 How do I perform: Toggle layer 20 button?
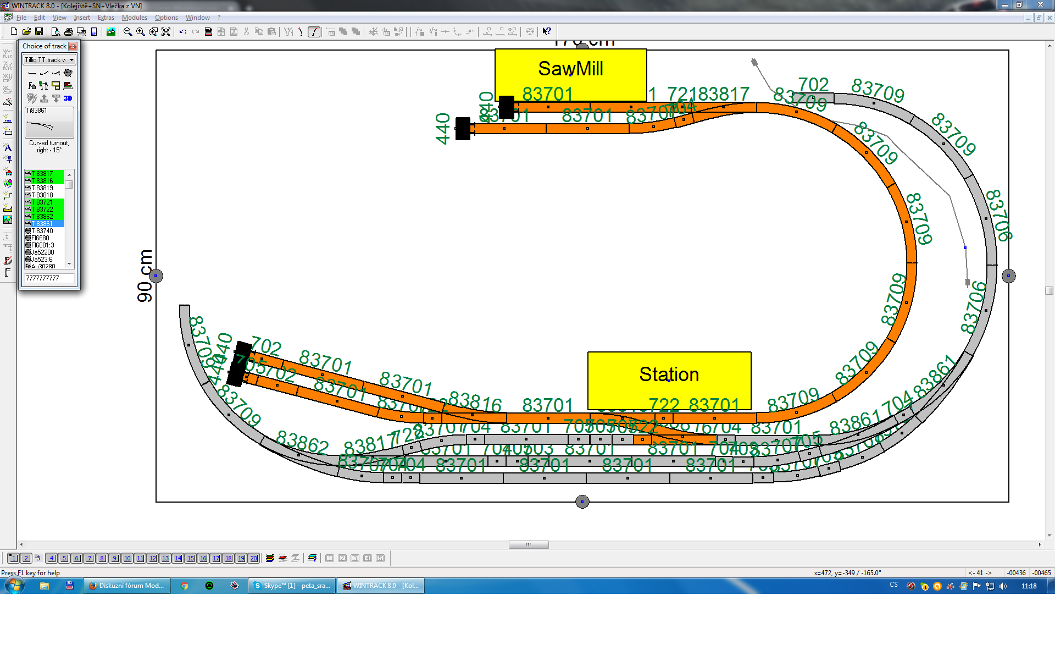pos(253,558)
